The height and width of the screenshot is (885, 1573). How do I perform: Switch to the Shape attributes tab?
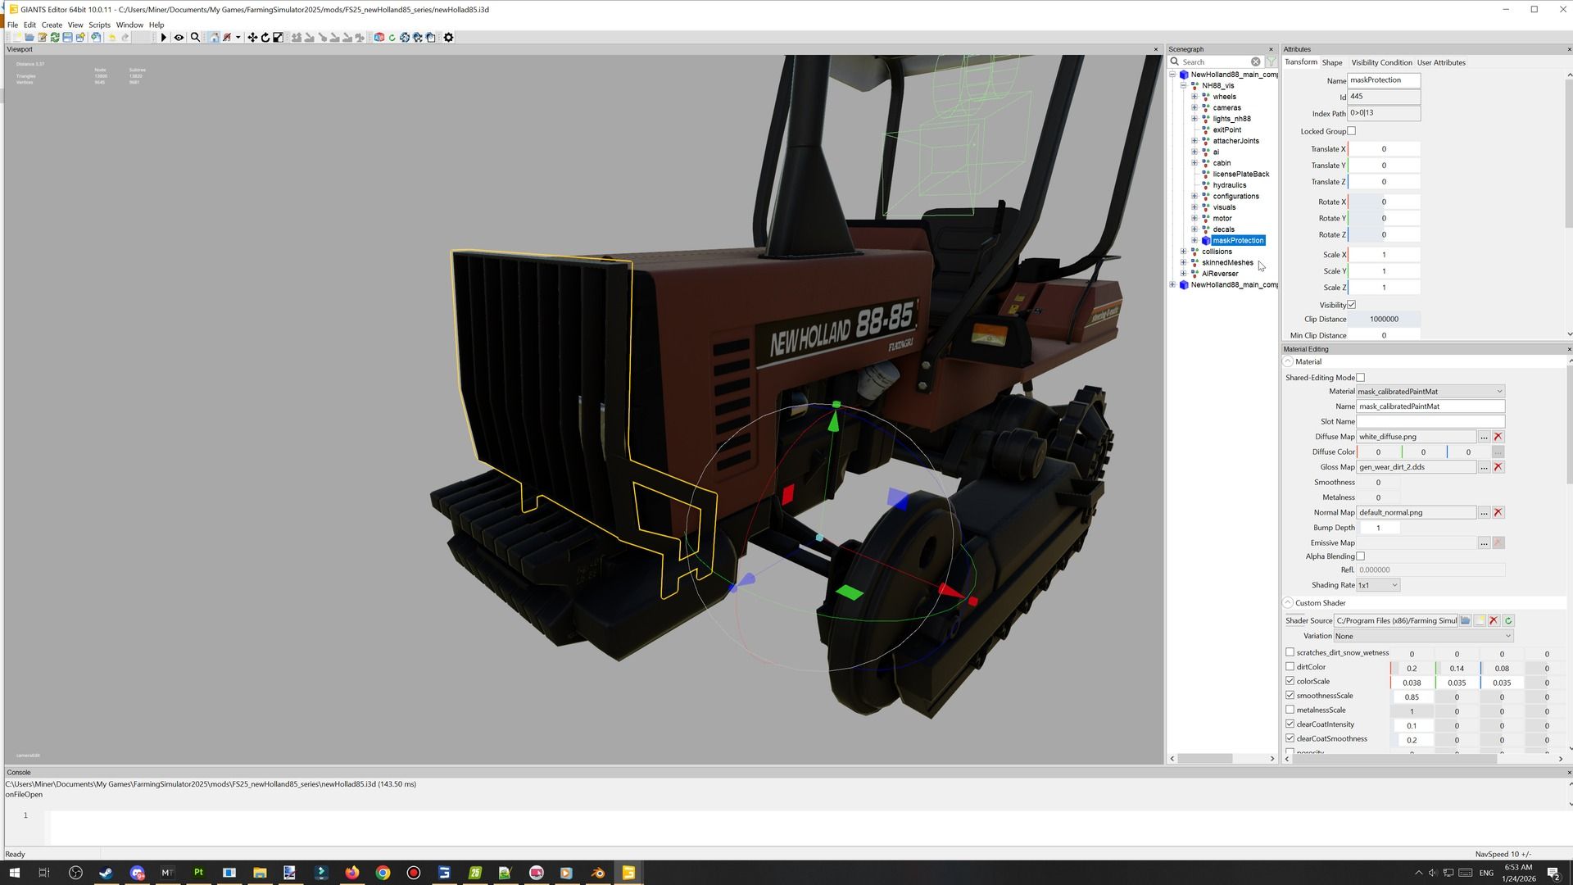click(x=1331, y=62)
